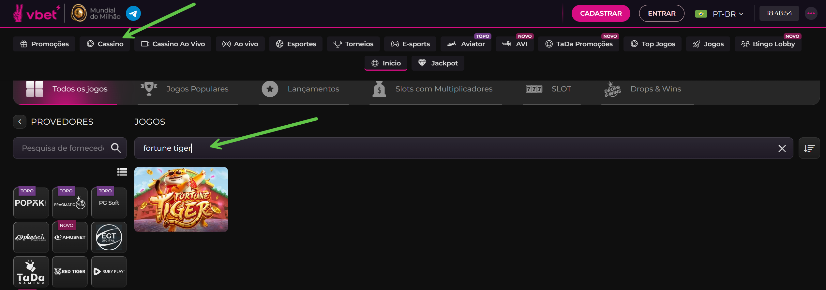Click the provider search magnifier icon
The image size is (826, 290).
click(x=116, y=148)
